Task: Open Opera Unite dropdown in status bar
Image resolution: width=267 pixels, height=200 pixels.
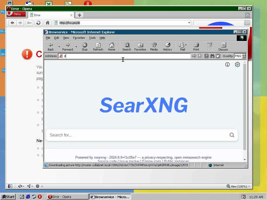Action: tap(30, 186)
